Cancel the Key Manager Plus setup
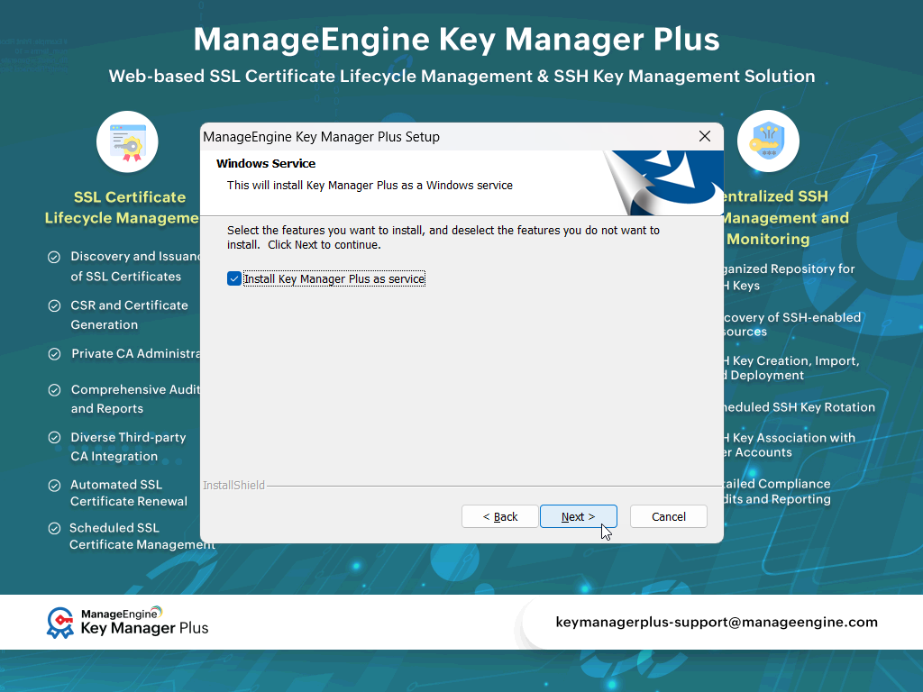Image resolution: width=923 pixels, height=692 pixels. (668, 516)
